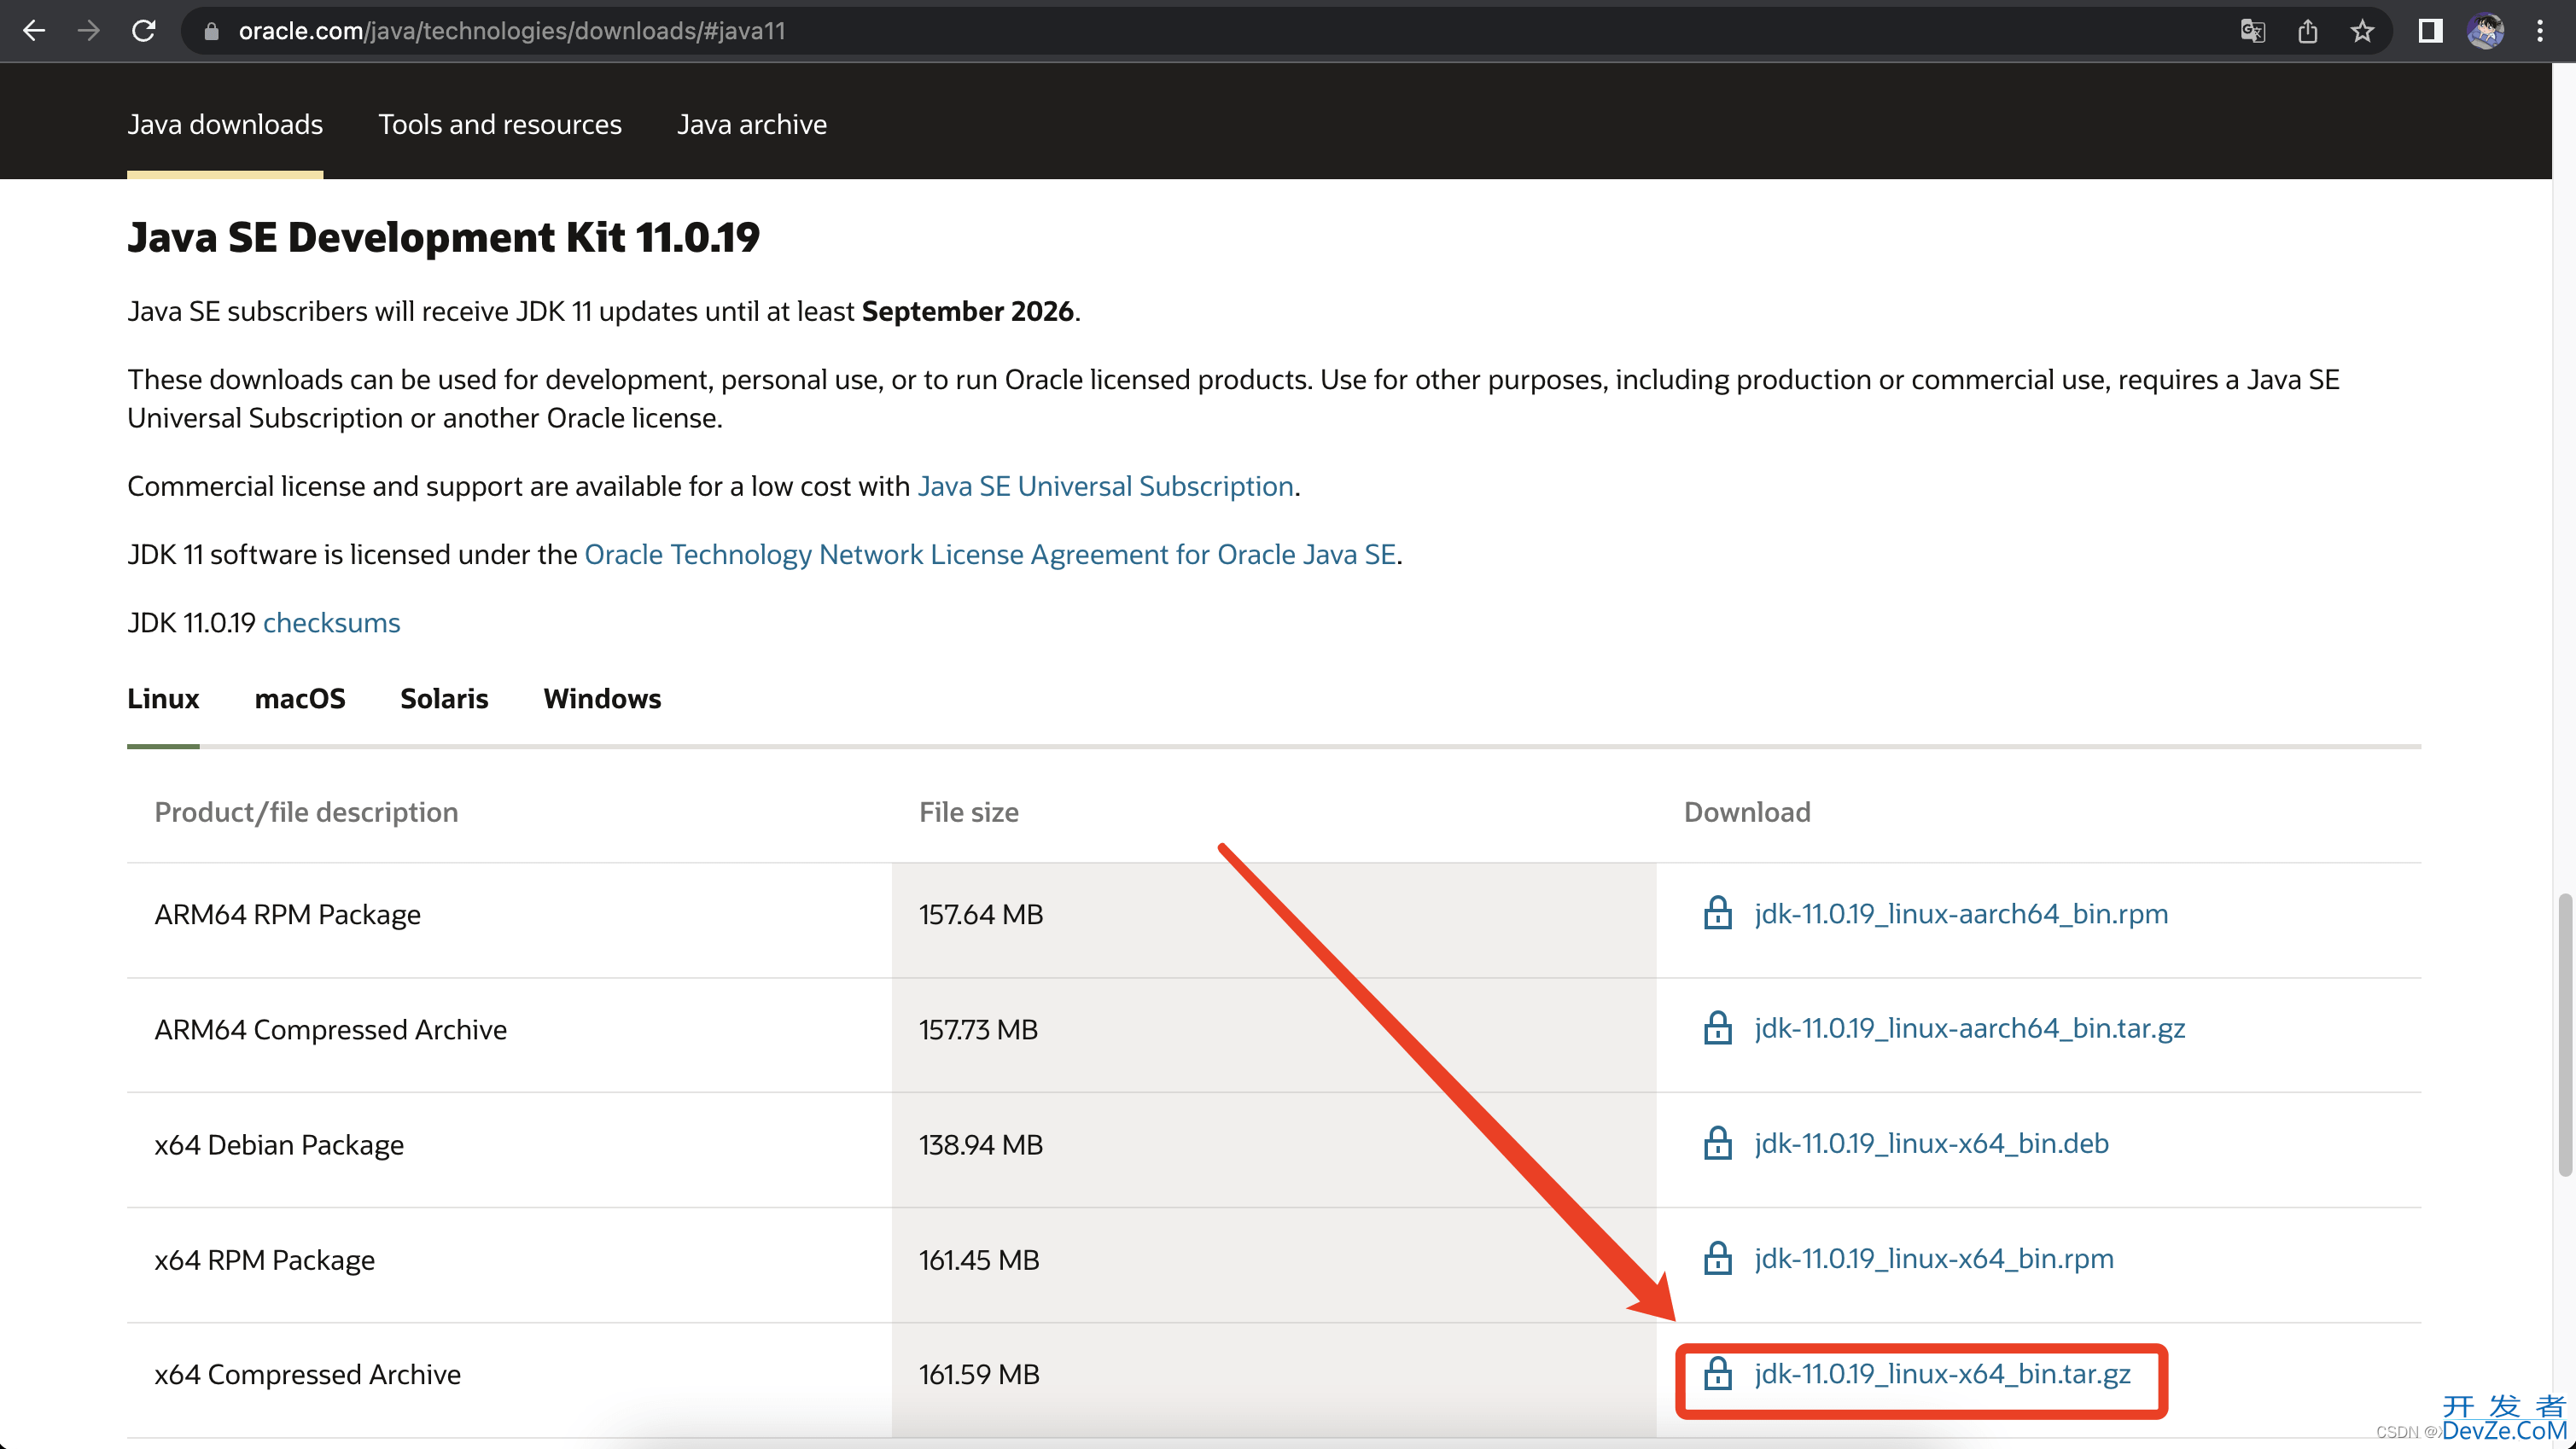Download jdk-11.0.19_linux-x64_bin.rpm
The height and width of the screenshot is (1449, 2576).
pyautogui.click(x=1934, y=1258)
